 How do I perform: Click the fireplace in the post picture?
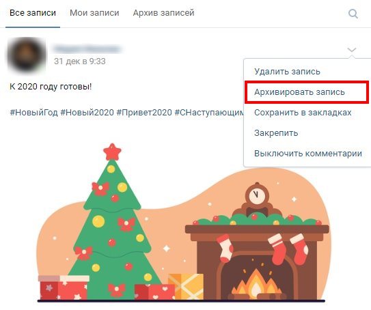pyautogui.click(x=257, y=262)
